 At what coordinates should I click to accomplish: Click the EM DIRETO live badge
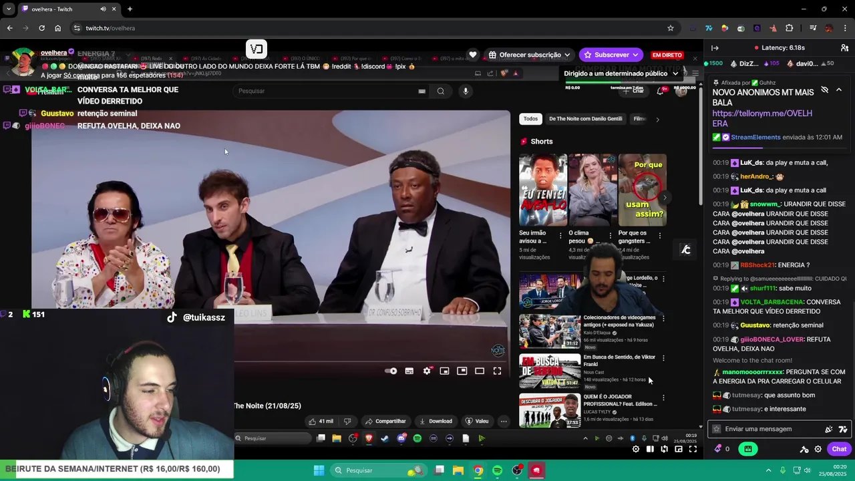click(667, 55)
